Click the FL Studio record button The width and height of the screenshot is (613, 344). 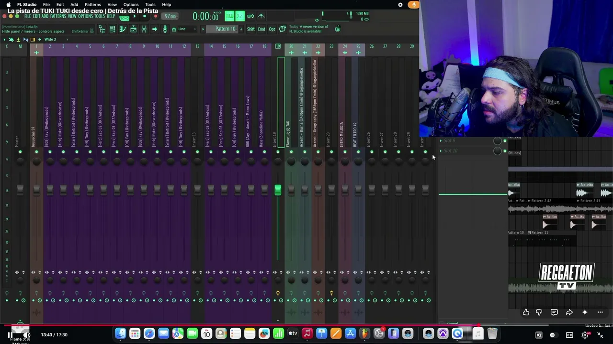coord(155,16)
